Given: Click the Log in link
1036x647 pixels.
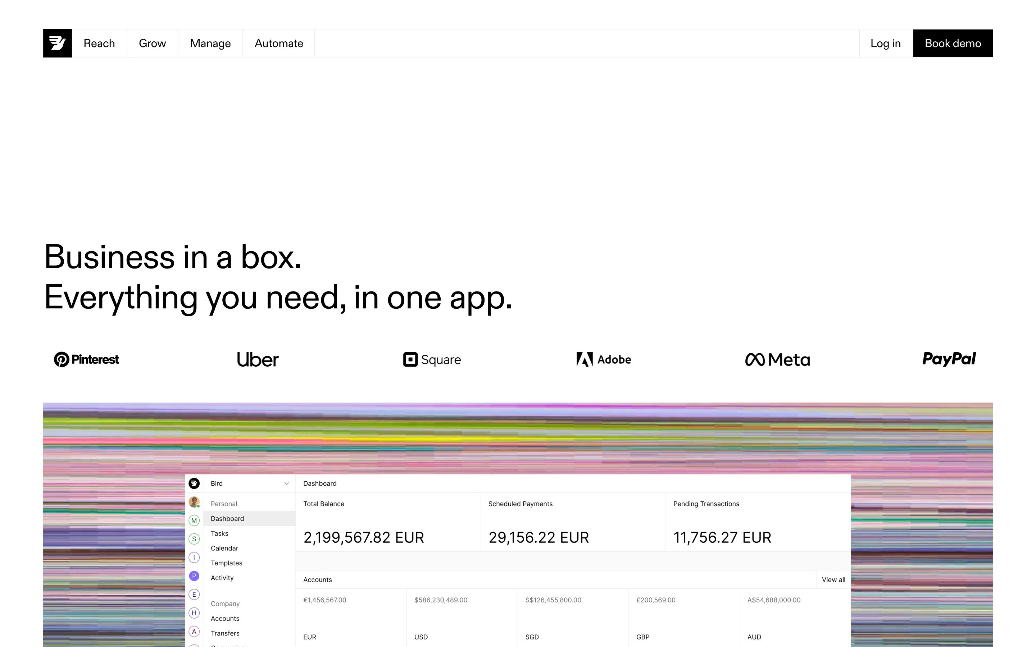Looking at the screenshot, I should pos(885,43).
